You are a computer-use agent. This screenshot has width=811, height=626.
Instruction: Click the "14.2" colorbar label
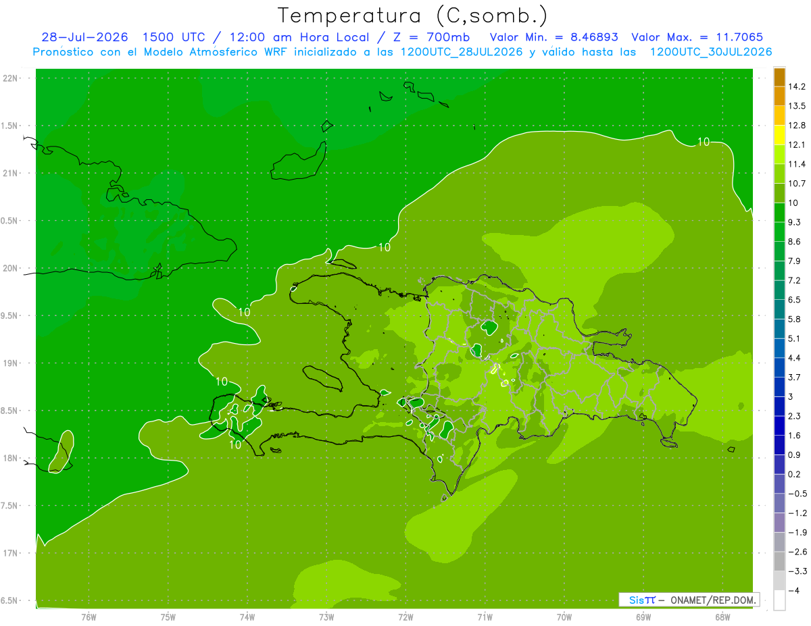(797, 86)
